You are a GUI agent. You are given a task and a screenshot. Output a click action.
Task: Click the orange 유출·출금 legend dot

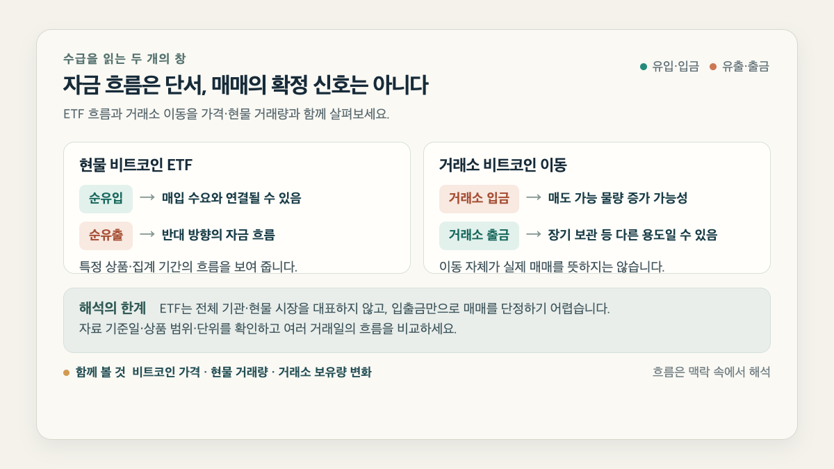(713, 67)
